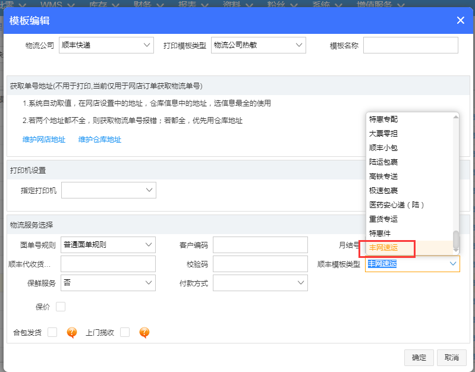Screen dimensions: 475x372
Task: Click the dropdown list scroll-up arrow
Action: 456,117
